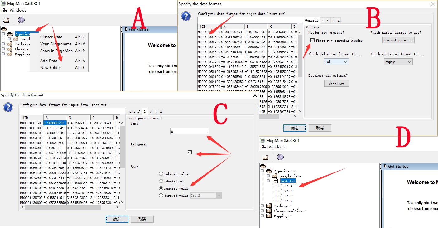Open the 'Tab' delimiter format dropdown
This screenshot has height=228, width=438.
tap(336, 62)
